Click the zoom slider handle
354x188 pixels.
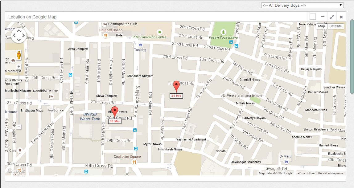[x=19, y=80]
